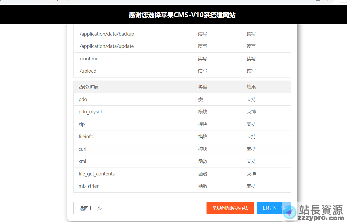
Task: Click the 模块 type cell for fileinfo
Action: click(203, 137)
